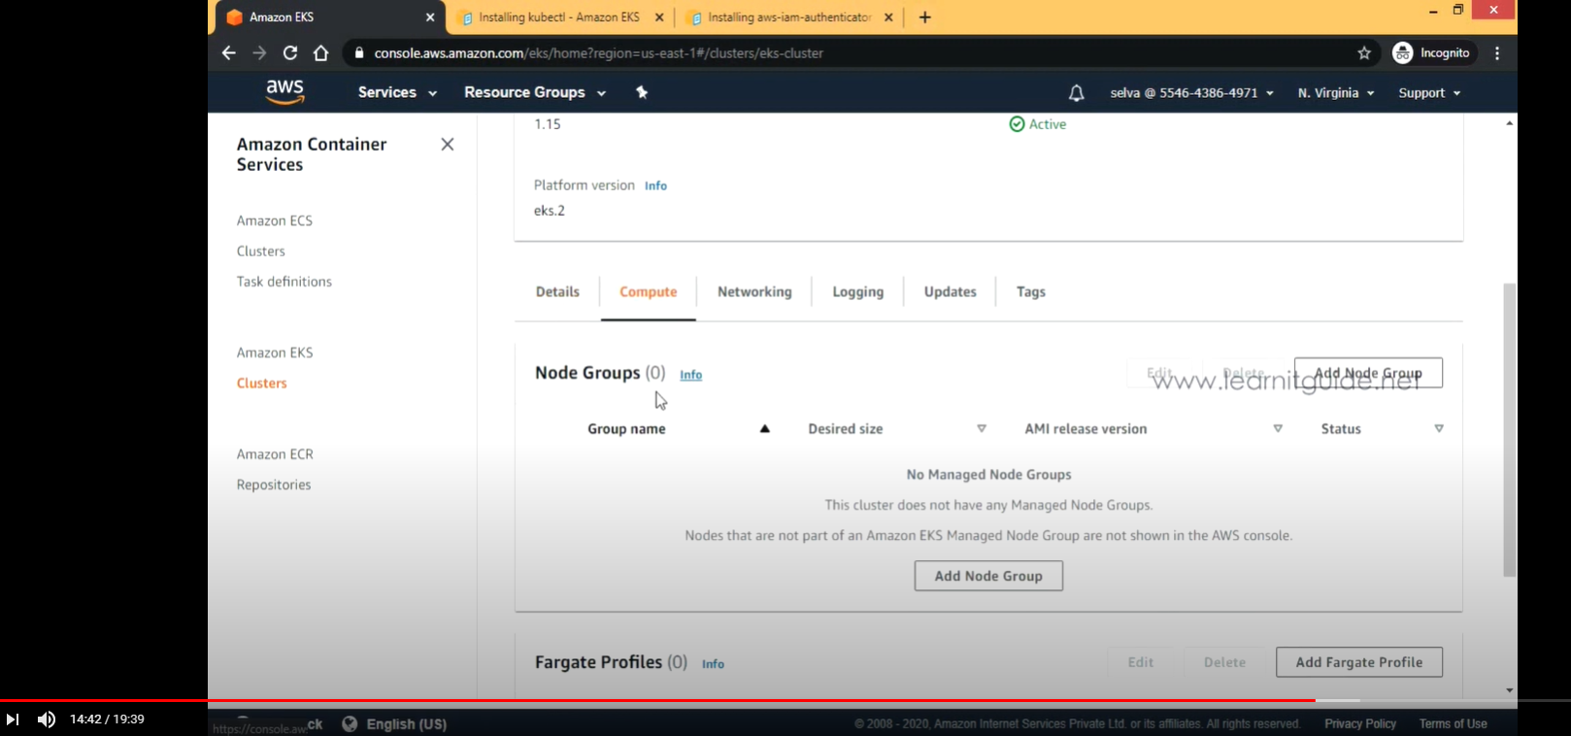Click Info link beside Node Groups
The height and width of the screenshot is (736, 1571).
(x=690, y=375)
